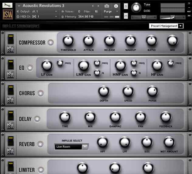Click the EQ LMF Q knob
Image resolution: width=192 pixels, height=174 pixels.
coord(97,73)
